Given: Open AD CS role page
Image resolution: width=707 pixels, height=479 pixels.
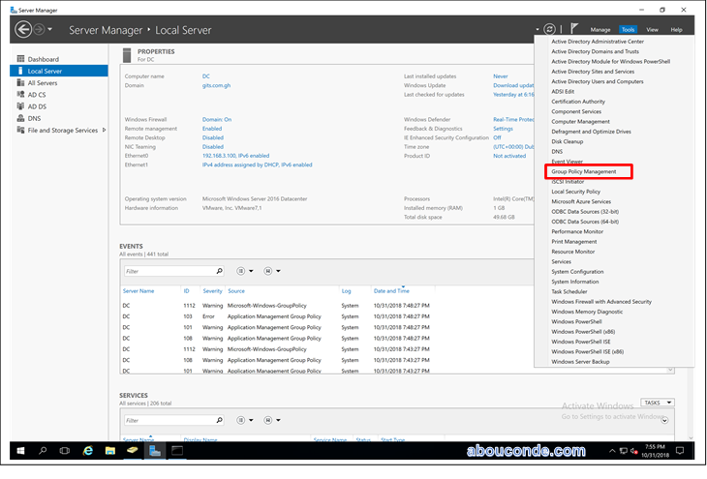Looking at the screenshot, I should coord(37,95).
